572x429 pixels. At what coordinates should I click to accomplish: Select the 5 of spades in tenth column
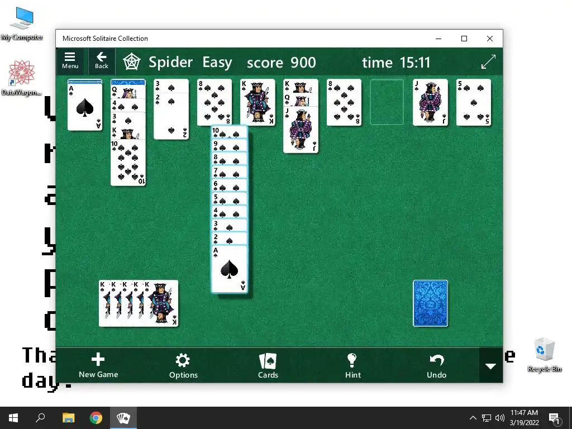(474, 102)
